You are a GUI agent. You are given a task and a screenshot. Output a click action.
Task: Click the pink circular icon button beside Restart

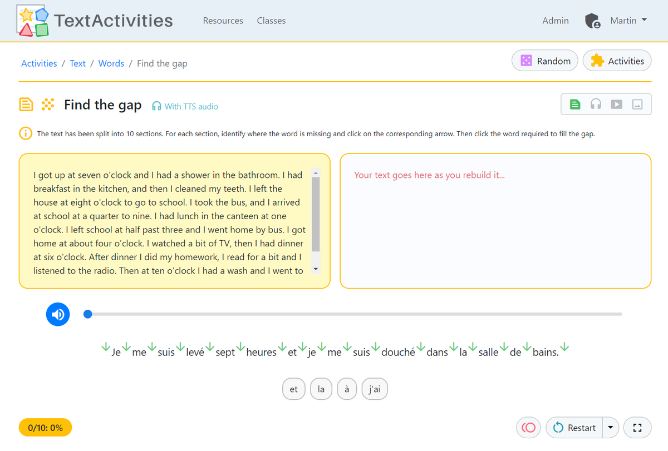coord(529,428)
